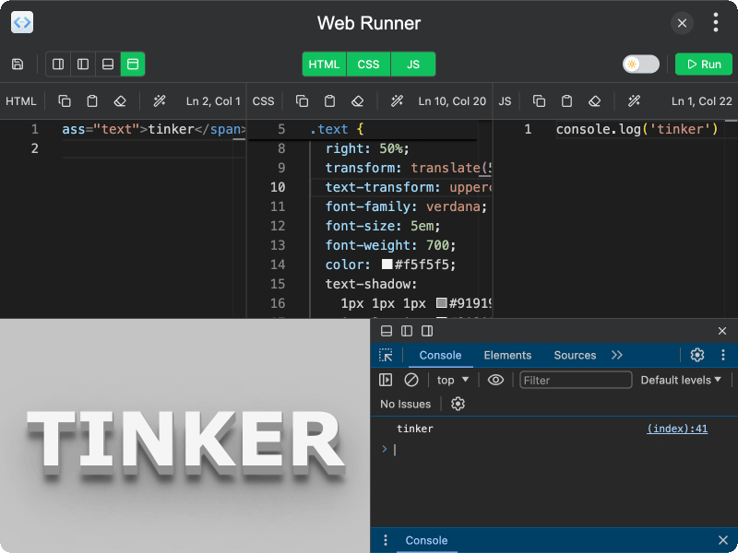Click the #9191 text-shadow color swatch
Viewport: 738px width, 553px height.
tap(441, 303)
